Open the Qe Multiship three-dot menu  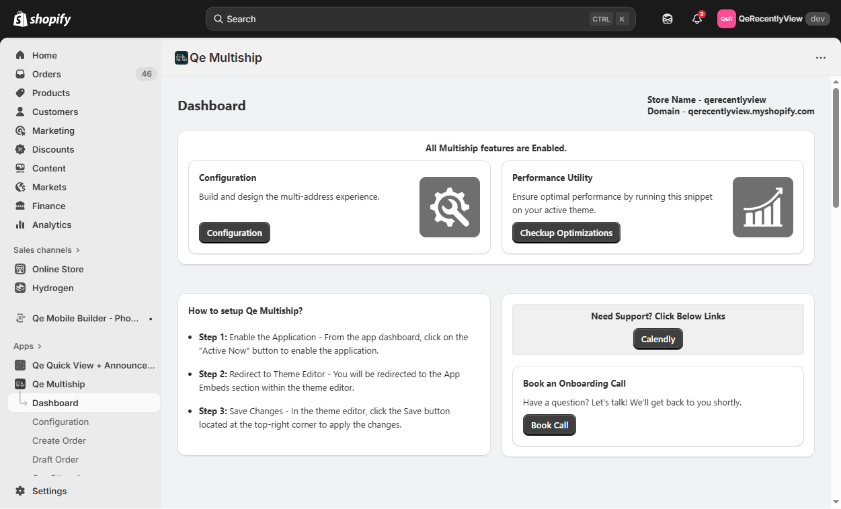[x=820, y=58]
